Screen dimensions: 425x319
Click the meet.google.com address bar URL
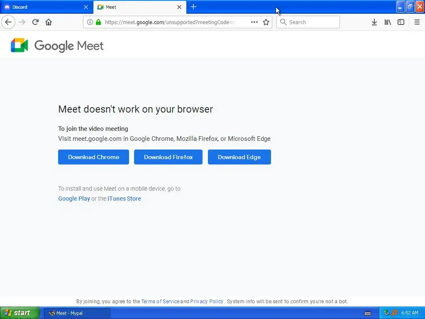coord(169,22)
